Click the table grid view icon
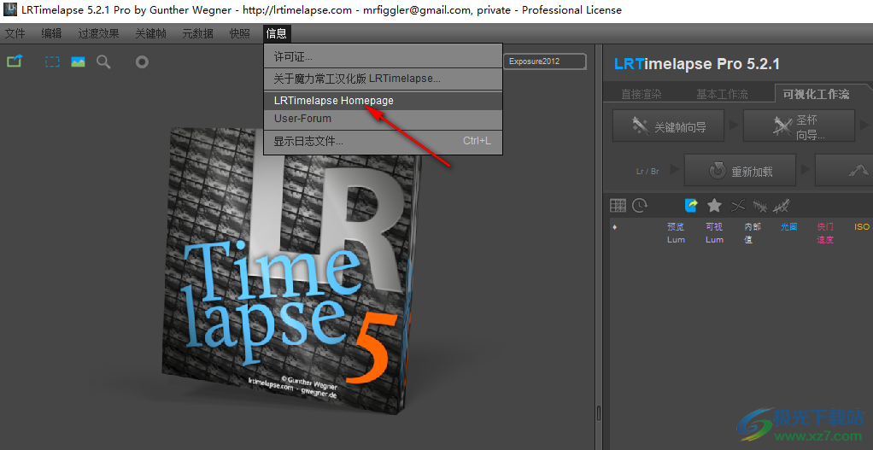The height and width of the screenshot is (450, 873). pos(618,205)
